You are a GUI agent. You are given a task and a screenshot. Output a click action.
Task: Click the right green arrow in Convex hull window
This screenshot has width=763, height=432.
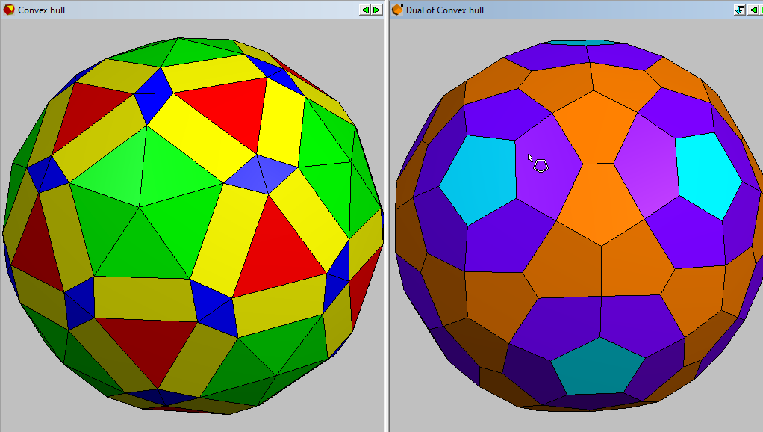point(377,10)
